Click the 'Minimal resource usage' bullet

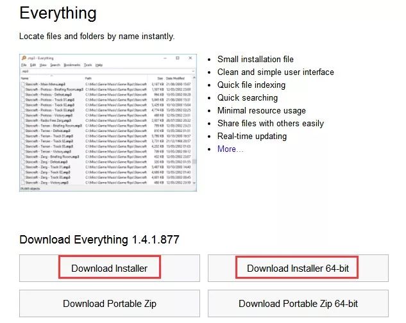coord(262,110)
